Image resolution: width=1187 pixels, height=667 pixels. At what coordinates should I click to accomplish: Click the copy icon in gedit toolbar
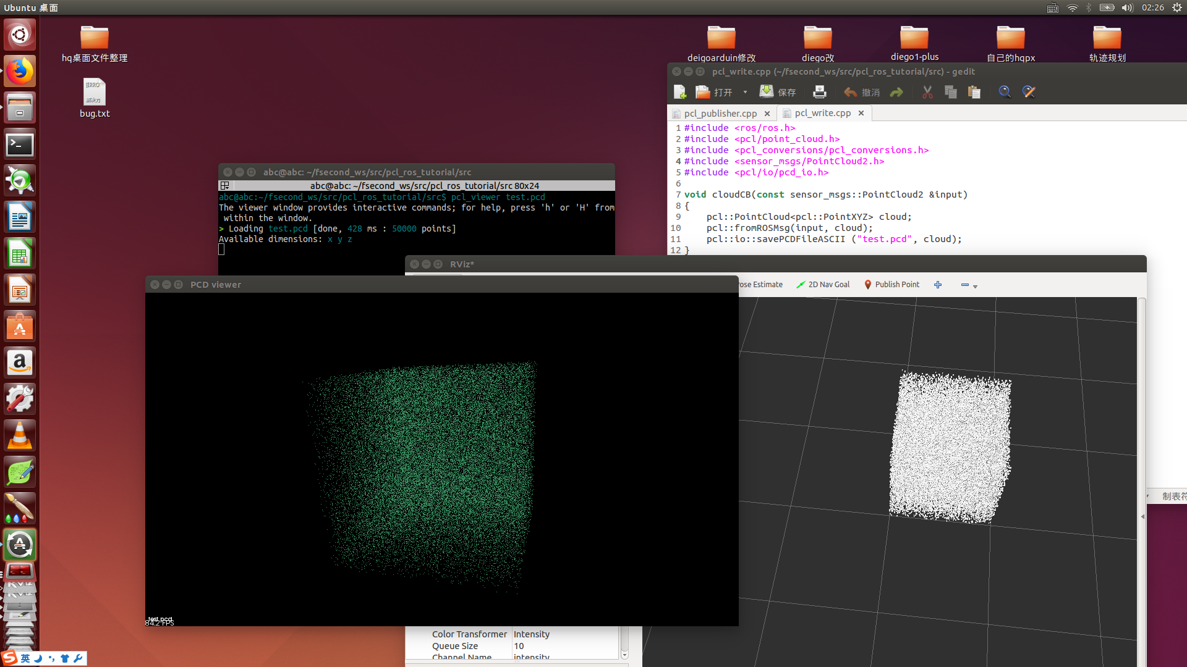pos(950,92)
